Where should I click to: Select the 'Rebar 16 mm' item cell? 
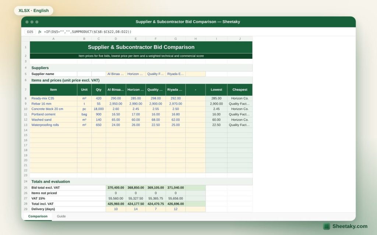(53, 104)
